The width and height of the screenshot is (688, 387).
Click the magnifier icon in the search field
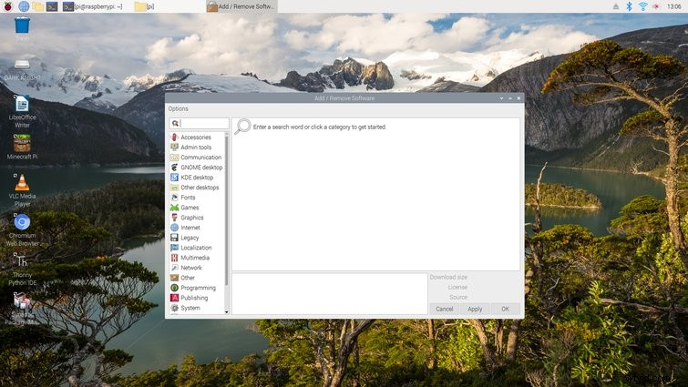coord(175,124)
